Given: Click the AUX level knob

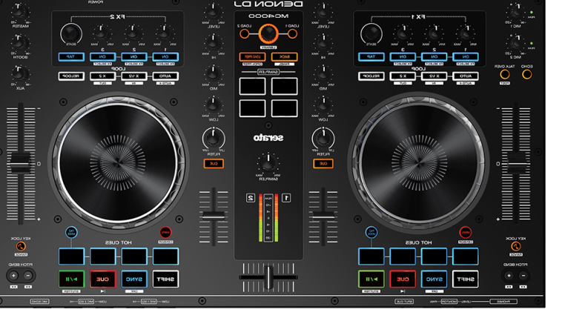Looking at the screenshot, I should coord(20,74).
